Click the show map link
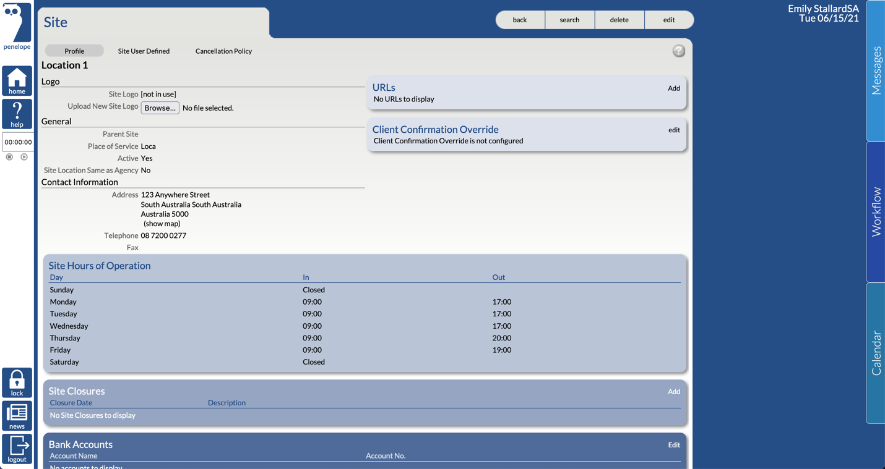 162,224
